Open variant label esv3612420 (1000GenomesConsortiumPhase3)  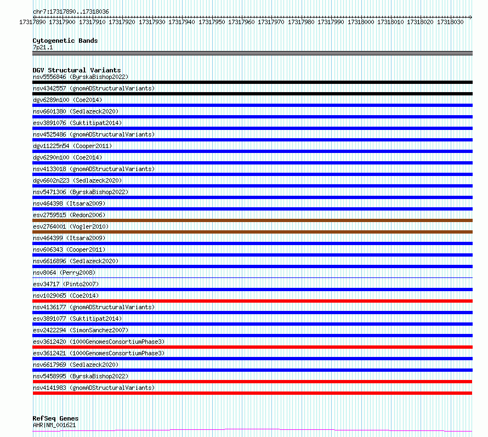pyautogui.click(x=99, y=342)
